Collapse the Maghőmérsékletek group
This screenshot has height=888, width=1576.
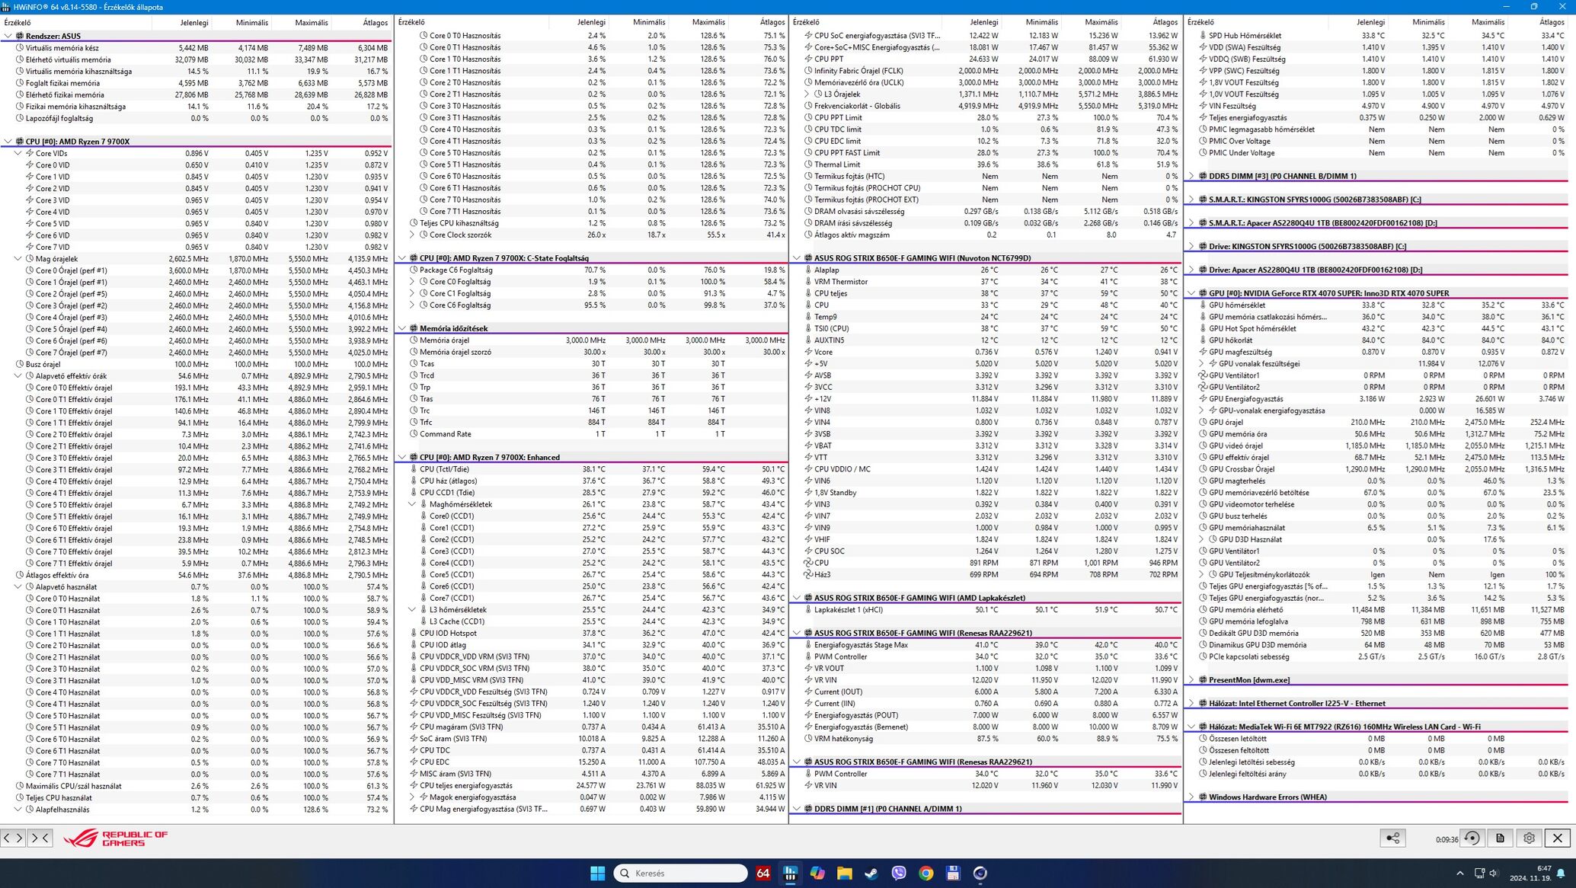click(412, 504)
